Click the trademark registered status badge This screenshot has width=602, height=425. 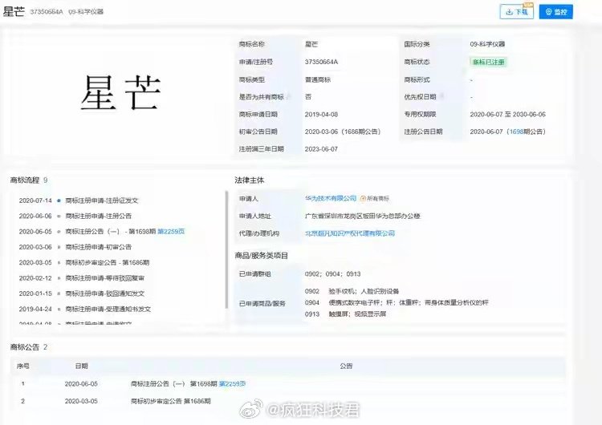(x=488, y=62)
